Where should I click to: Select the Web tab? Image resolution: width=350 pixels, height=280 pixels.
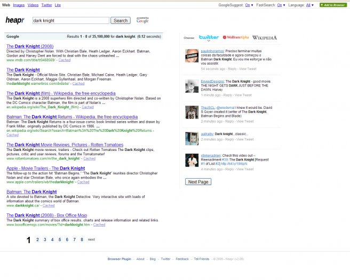coord(6,5)
